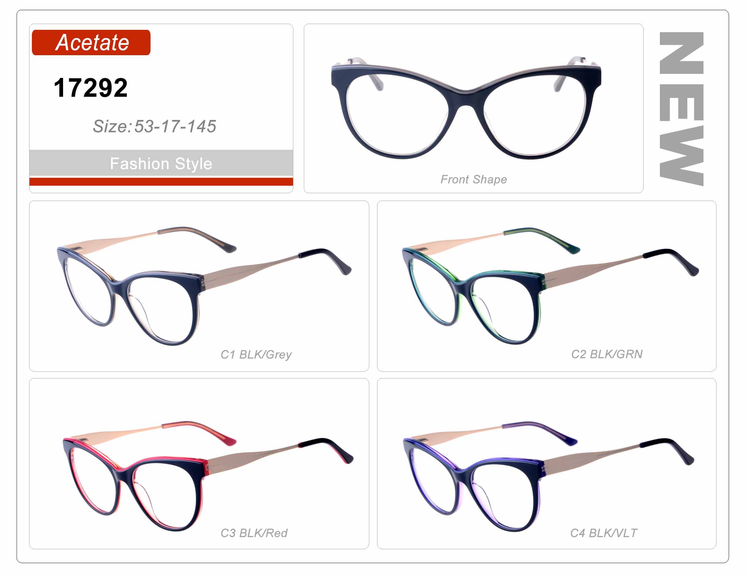The width and height of the screenshot is (746, 576).
Task: Click the red stripe under Fashion Style
Action: (161, 182)
